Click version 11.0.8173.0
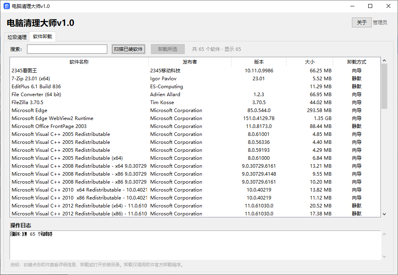 pyautogui.click(x=259, y=126)
